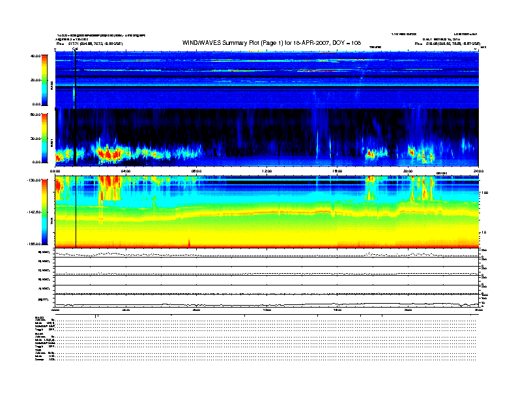Click the 100 label on TNR right axis
Image resolution: width=516 pixels, height=398 pixels.
[485, 192]
